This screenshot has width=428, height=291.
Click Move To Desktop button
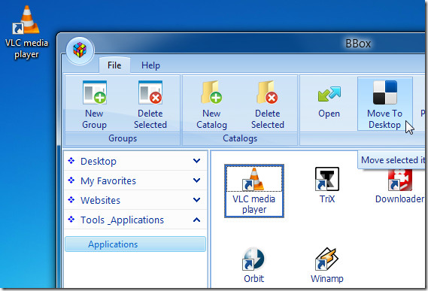[384, 104]
